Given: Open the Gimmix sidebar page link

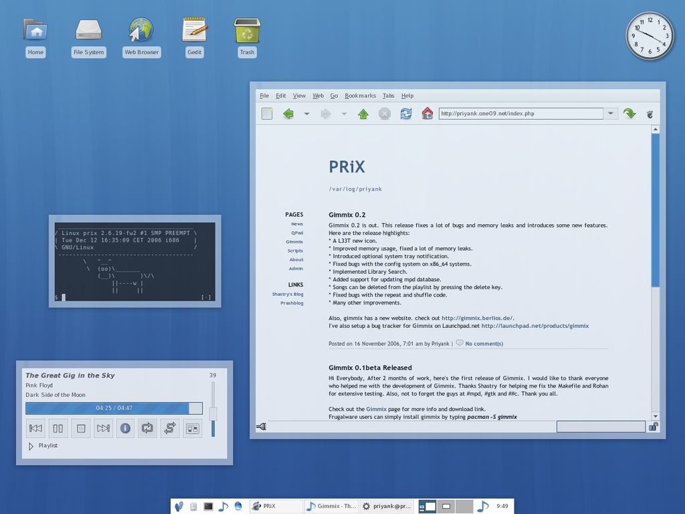Looking at the screenshot, I should (294, 242).
